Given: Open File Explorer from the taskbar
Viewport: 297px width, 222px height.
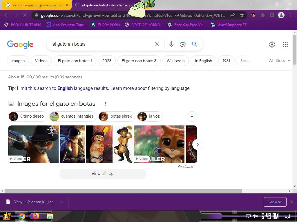Looking at the screenshot, I should tap(50, 216).
